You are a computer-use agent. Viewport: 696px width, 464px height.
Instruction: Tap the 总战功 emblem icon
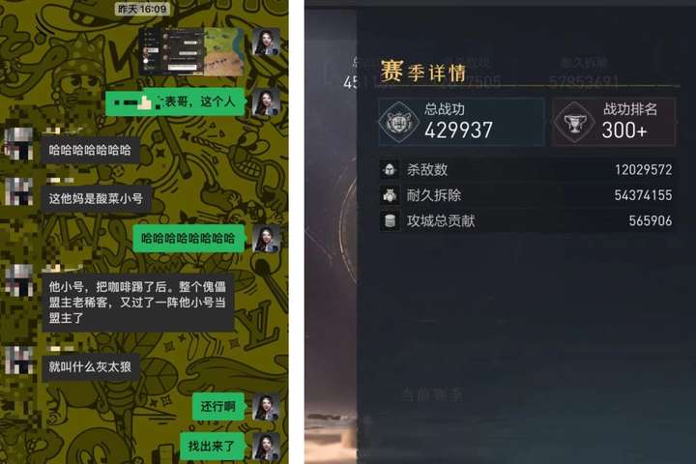point(398,122)
